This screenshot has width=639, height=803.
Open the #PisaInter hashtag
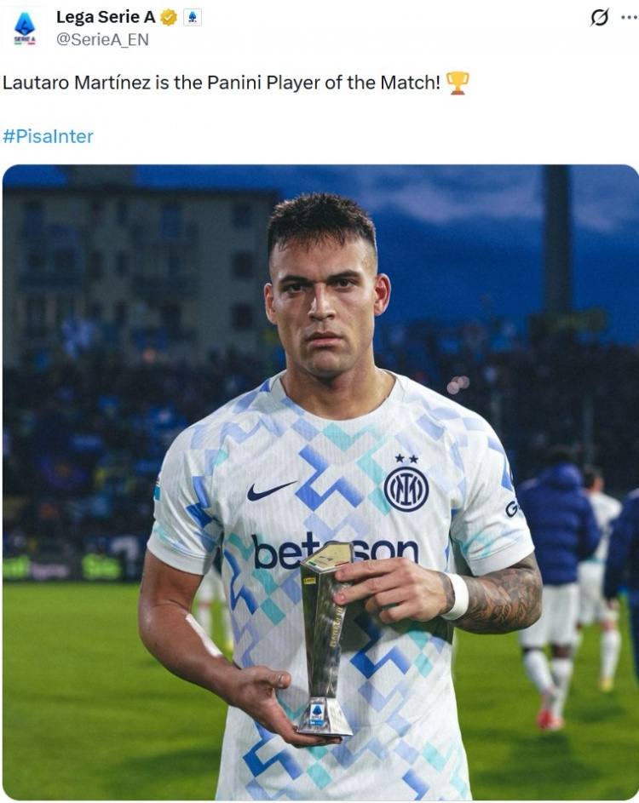pyautogui.click(x=49, y=136)
